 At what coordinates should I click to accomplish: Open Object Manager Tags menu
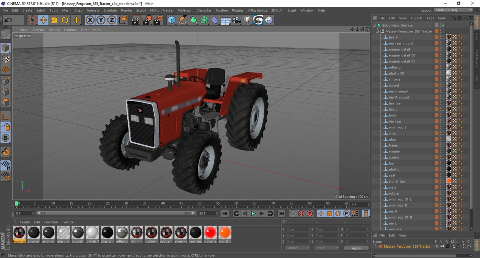pos(430,18)
